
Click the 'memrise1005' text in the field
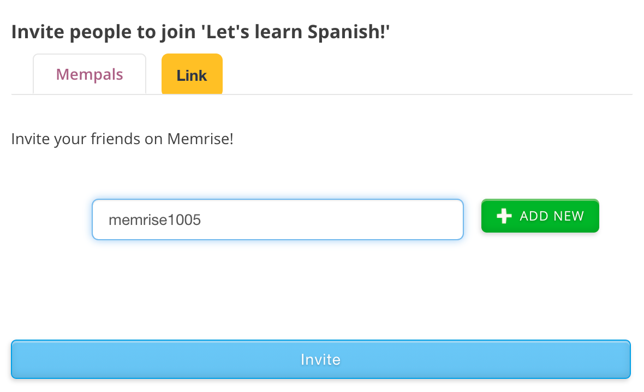[x=155, y=220]
